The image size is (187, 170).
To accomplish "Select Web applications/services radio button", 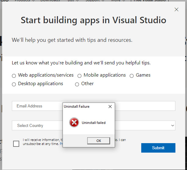I will click(14, 76).
